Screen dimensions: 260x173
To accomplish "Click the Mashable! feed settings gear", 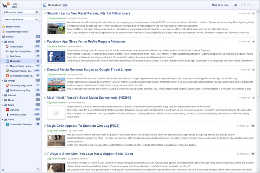I will click(38, 61).
